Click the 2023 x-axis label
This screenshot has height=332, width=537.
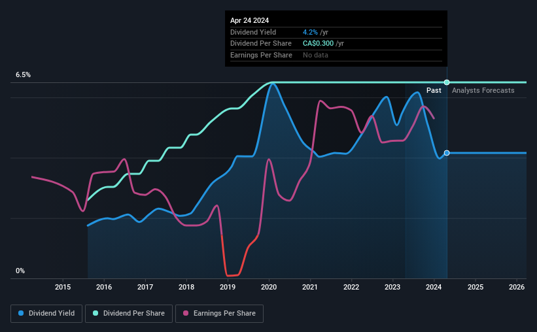tap(392, 287)
